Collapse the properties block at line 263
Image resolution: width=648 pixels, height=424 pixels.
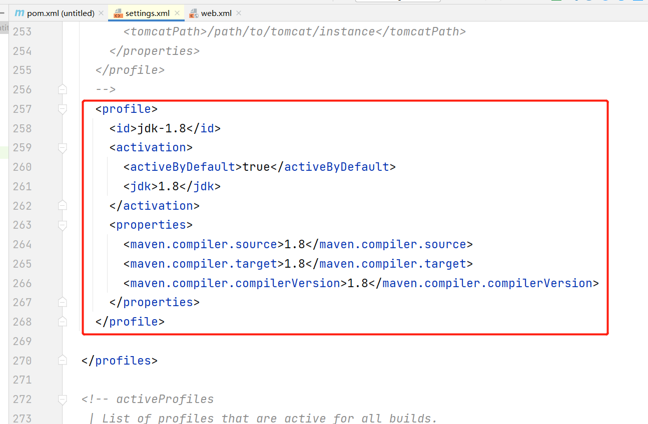[63, 225]
